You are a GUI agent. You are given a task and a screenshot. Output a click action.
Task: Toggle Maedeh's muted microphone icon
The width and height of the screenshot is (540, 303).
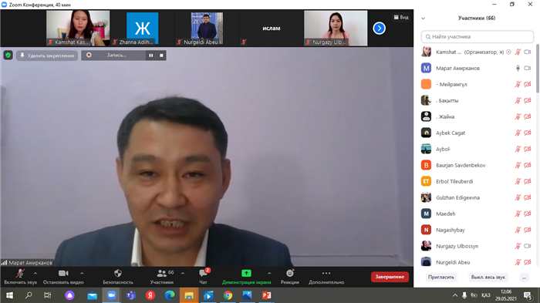[518, 214]
